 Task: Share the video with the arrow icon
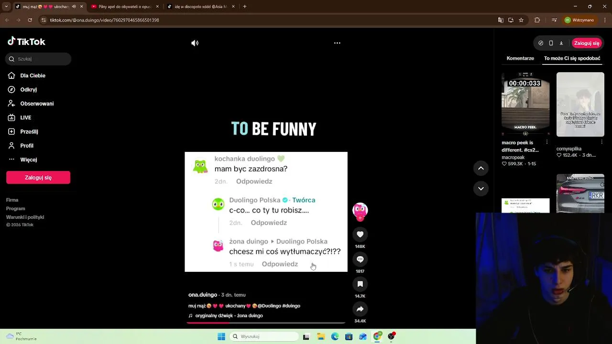tap(360, 309)
